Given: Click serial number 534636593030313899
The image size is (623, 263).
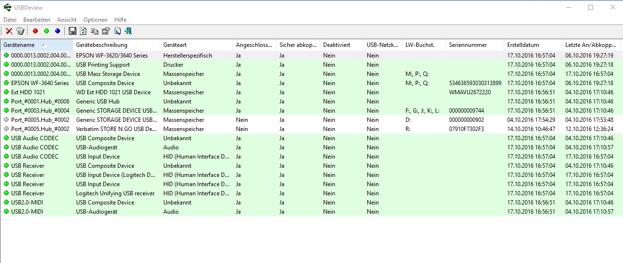Looking at the screenshot, I should [x=475, y=83].
